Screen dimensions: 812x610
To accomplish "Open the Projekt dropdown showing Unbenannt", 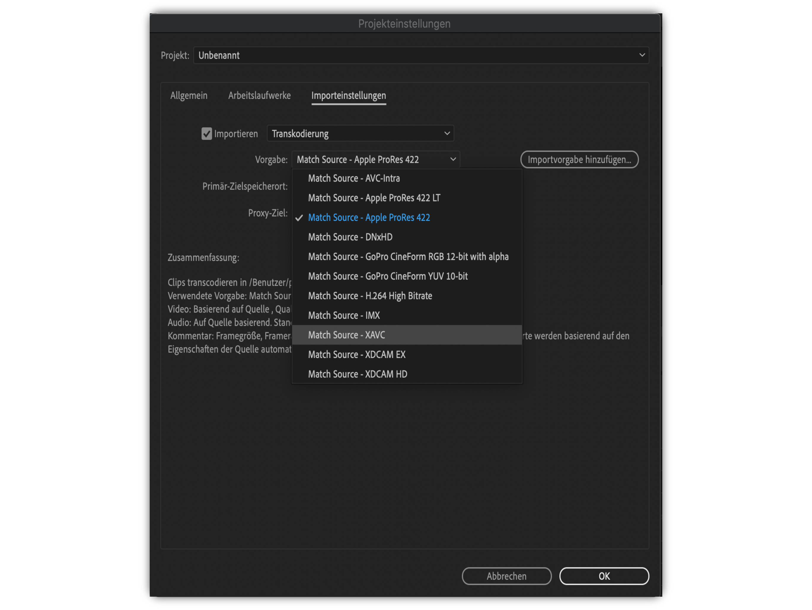I will (x=421, y=55).
